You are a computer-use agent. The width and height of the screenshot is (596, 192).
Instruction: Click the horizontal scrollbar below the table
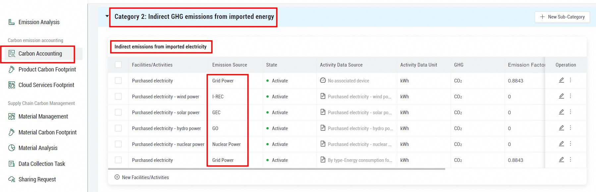(276, 169)
